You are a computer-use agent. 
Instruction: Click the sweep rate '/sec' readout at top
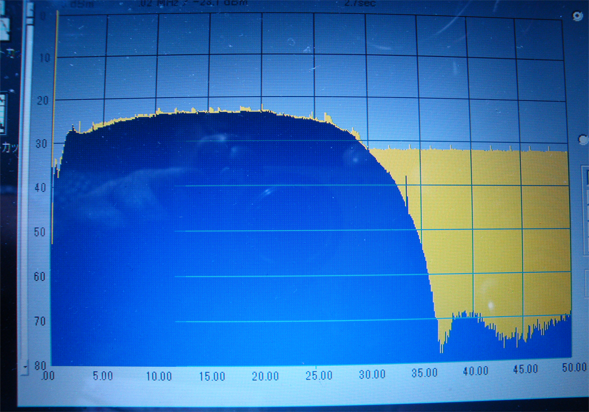(359, 3)
